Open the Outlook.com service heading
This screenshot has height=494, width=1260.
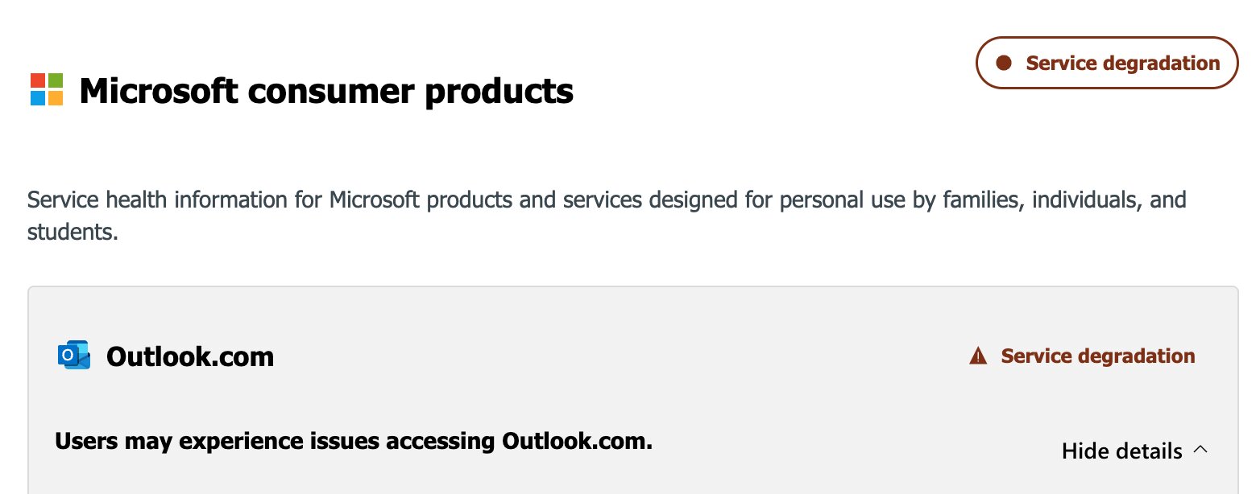click(x=190, y=356)
